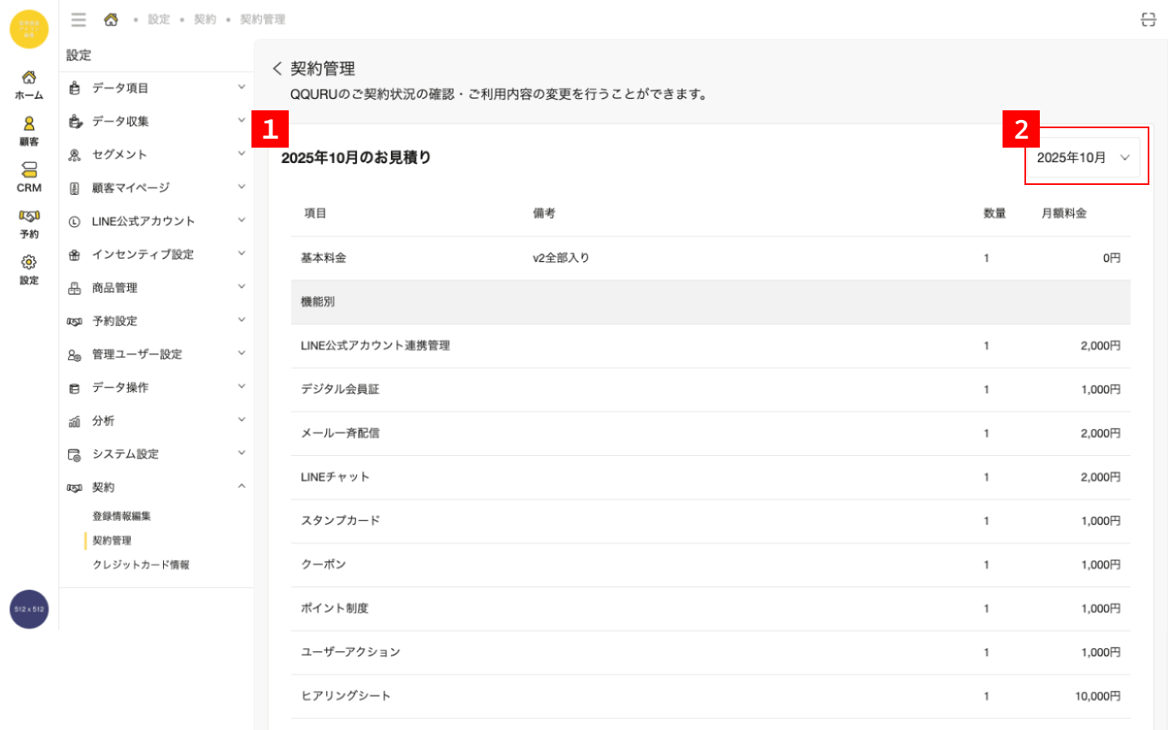The height and width of the screenshot is (730, 1168).
Task: Select クレジットカード情報 in the 契約 submenu
Action: (x=141, y=565)
